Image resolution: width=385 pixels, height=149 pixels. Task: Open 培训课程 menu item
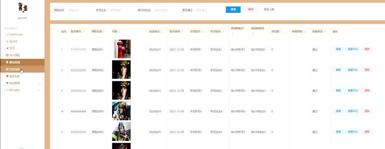tap(22, 55)
